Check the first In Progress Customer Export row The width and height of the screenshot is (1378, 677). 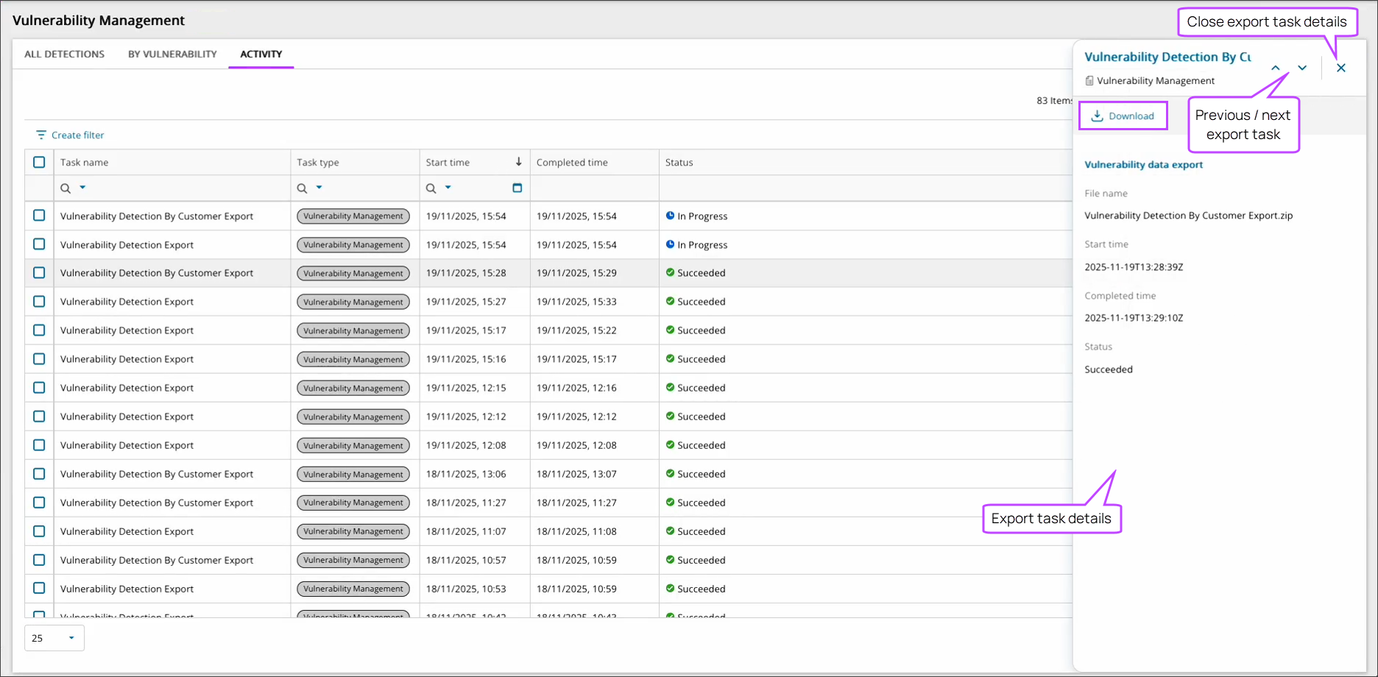click(39, 216)
